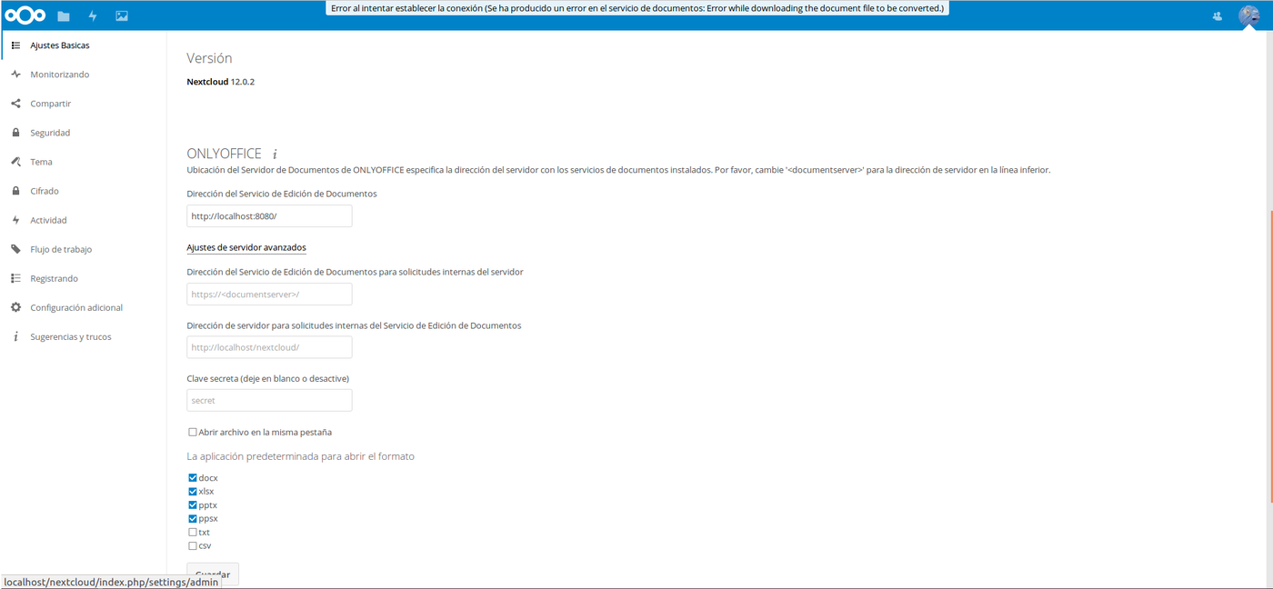The height and width of the screenshot is (589, 1273).
Task: Click the internal server address http://localhost/nextcloud/ field
Action: coord(269,347)
